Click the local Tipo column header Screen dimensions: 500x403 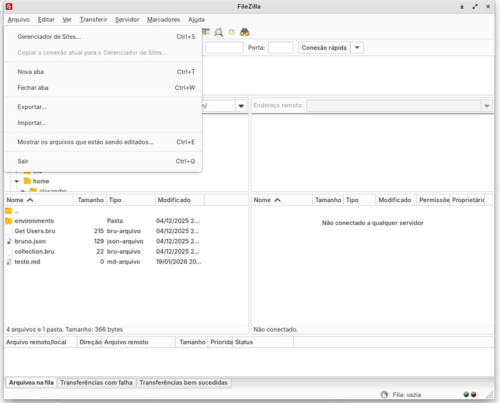(x=131, y=200)
